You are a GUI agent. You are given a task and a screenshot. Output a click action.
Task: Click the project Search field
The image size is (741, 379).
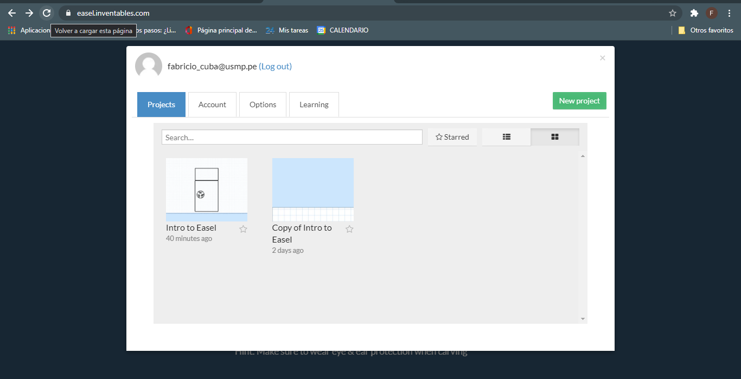[292, 138]
